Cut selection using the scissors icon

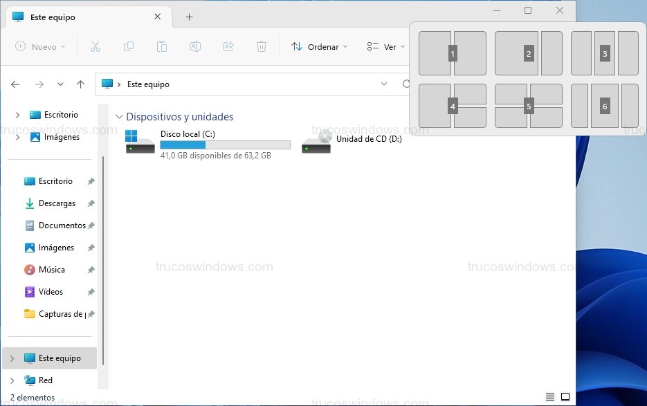[x=95, y=46]
